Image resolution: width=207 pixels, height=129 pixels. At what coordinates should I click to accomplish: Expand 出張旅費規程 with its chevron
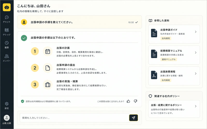point(196,74)
